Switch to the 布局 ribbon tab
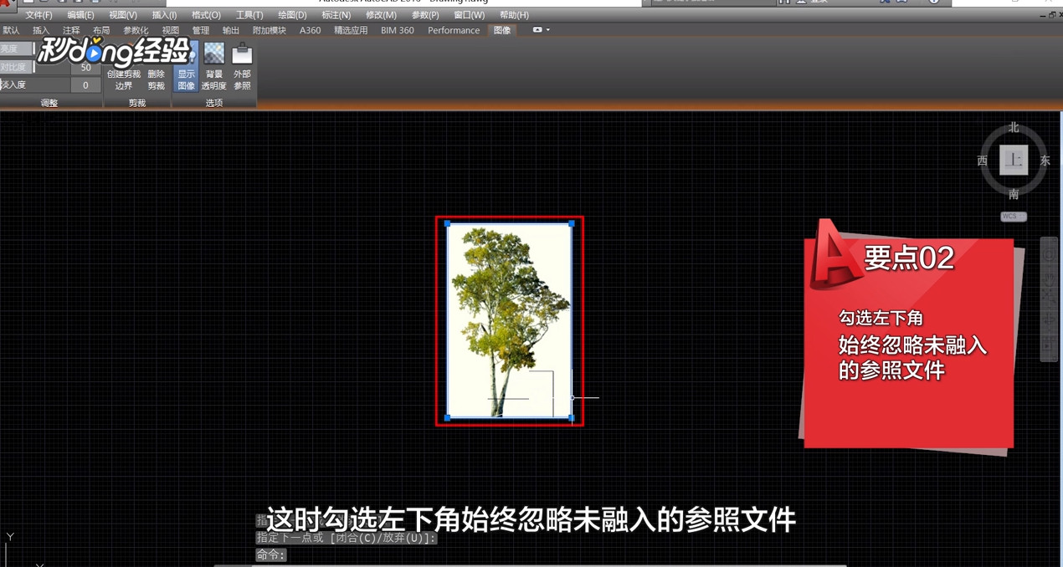1063x567 pixels. (x=101, y=30)
